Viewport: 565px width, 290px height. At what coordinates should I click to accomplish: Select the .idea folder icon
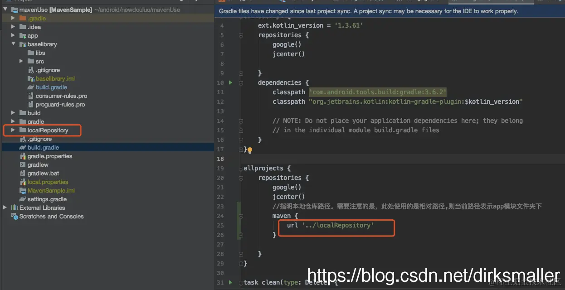23,27
